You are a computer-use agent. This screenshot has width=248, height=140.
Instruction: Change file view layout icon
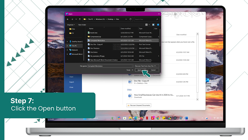[x=146, y=25]
